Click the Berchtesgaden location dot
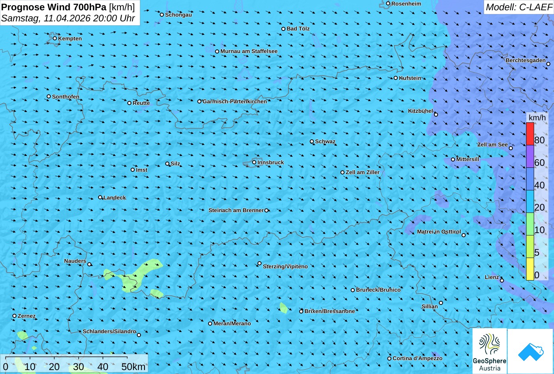Image resolution: width=554 pixels, height=374 pixels. [x=548, y=64]
